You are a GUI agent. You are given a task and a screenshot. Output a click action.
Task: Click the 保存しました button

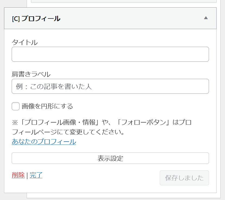tap(184, 178)
